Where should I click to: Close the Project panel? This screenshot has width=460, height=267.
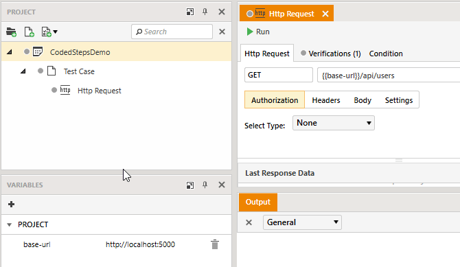click(x=222, y=12)
